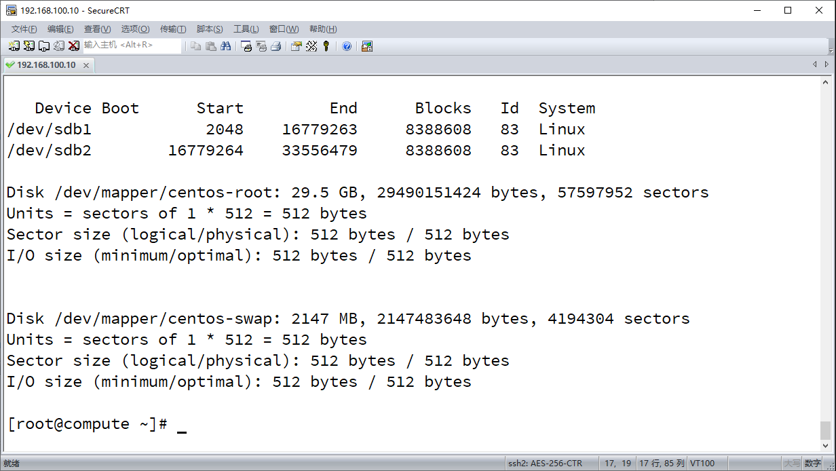Click the Disconnect icon with red X
Screen dimensions: 836x471
[x=74, y=46]
